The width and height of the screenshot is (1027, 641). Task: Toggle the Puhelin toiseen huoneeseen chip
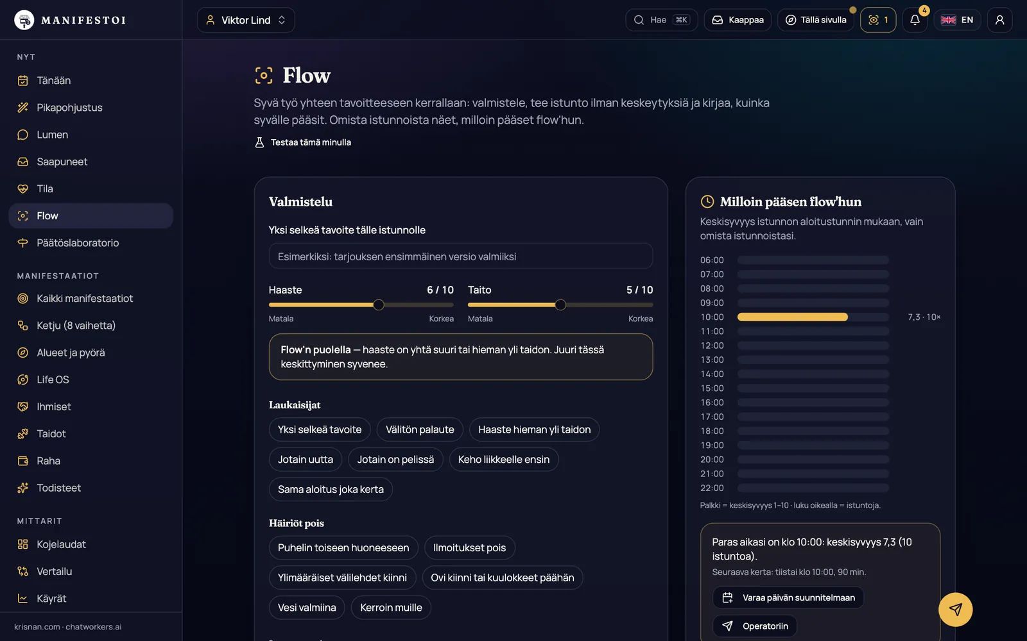click(x=343, y=548)
